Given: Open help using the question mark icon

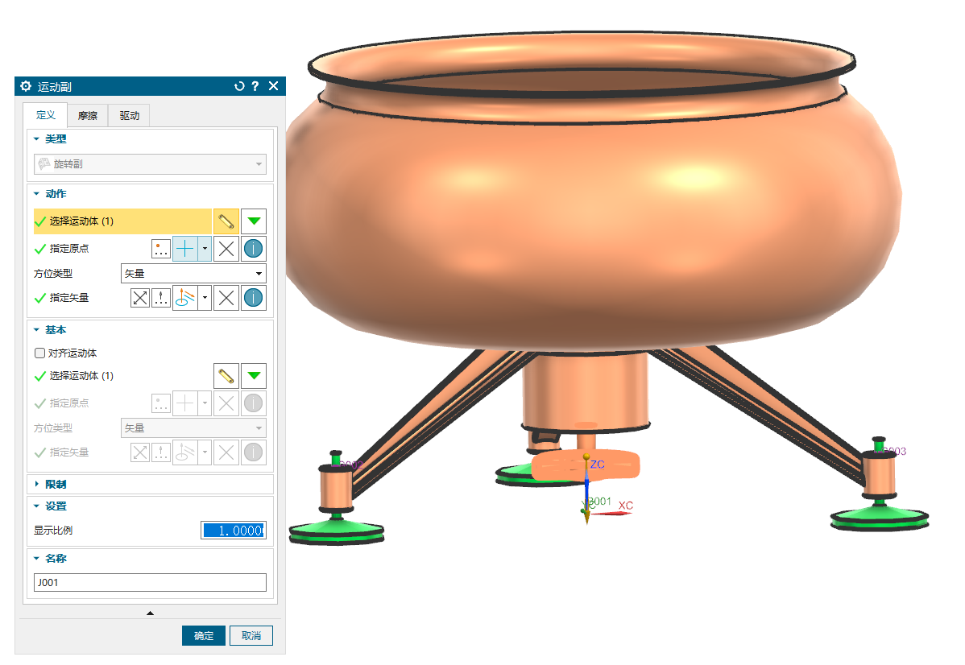Looking at the screenshot, I should (x=255, y=86).
